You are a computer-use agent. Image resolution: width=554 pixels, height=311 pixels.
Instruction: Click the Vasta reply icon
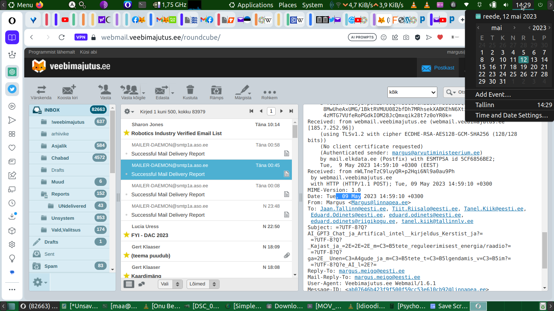pyautogui.click(x=105, y=91)
